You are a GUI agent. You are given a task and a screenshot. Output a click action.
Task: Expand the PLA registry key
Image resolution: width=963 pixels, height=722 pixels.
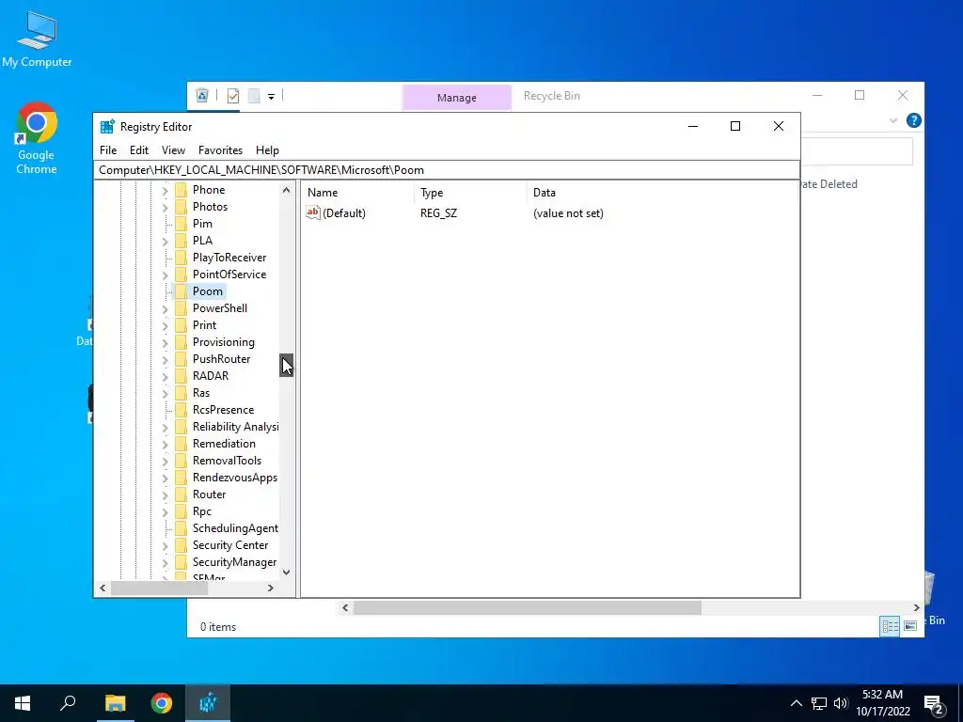click(165, 242)
